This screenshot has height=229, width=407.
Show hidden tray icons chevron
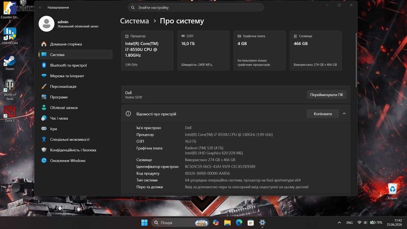point(339,222)
